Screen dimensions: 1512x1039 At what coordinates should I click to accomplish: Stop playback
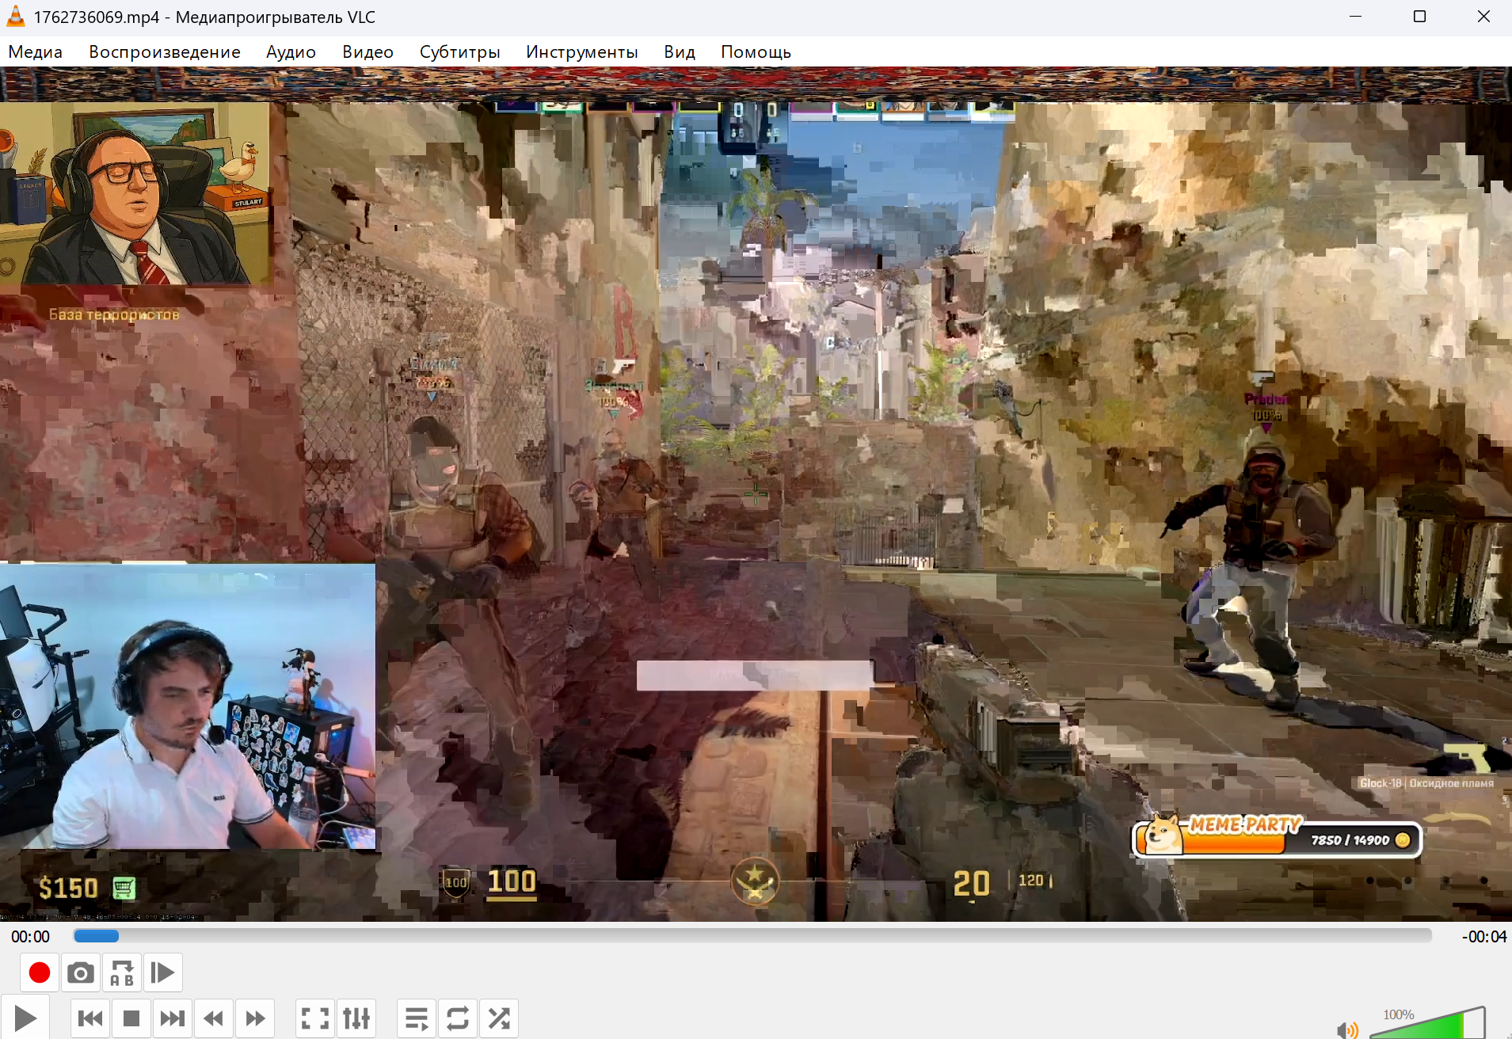(131, 1018)
